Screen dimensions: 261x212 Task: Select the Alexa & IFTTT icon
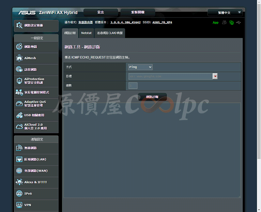click(x=19, y=182)
